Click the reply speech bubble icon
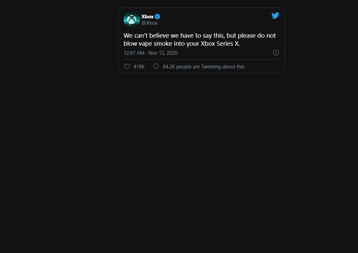This screenshot has width=358, height=253. pyautogui.click(x=156, y=67)
